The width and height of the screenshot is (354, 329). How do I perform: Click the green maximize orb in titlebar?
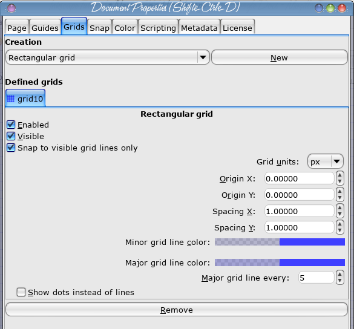point(330,8)
